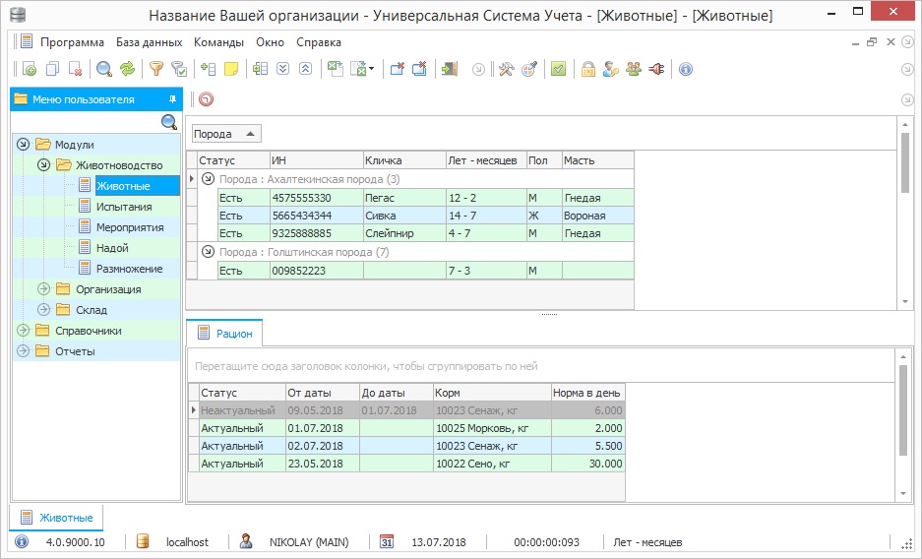The image size is (922, 559).
Task: Collapse the Модули tree node
Action: [23, 144]
